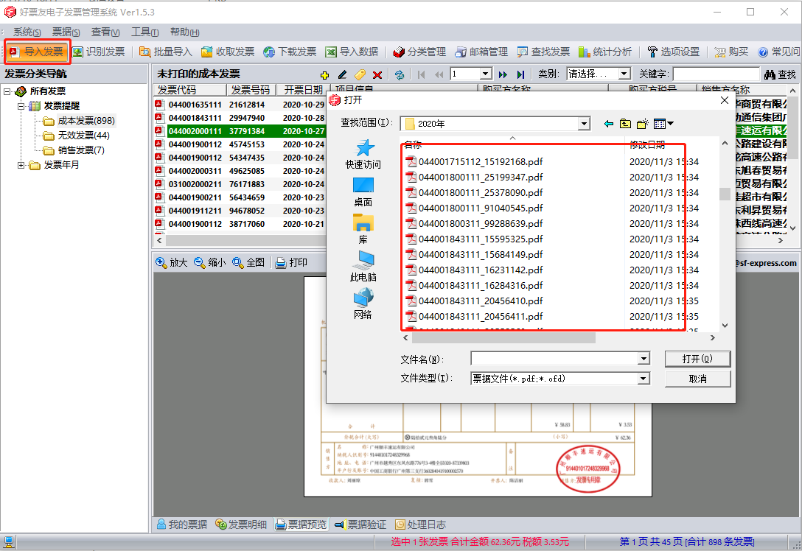Viewport: 802px width, 551px height.
Task: Select the 成本发票(898) folder
Action: [80, 121]
